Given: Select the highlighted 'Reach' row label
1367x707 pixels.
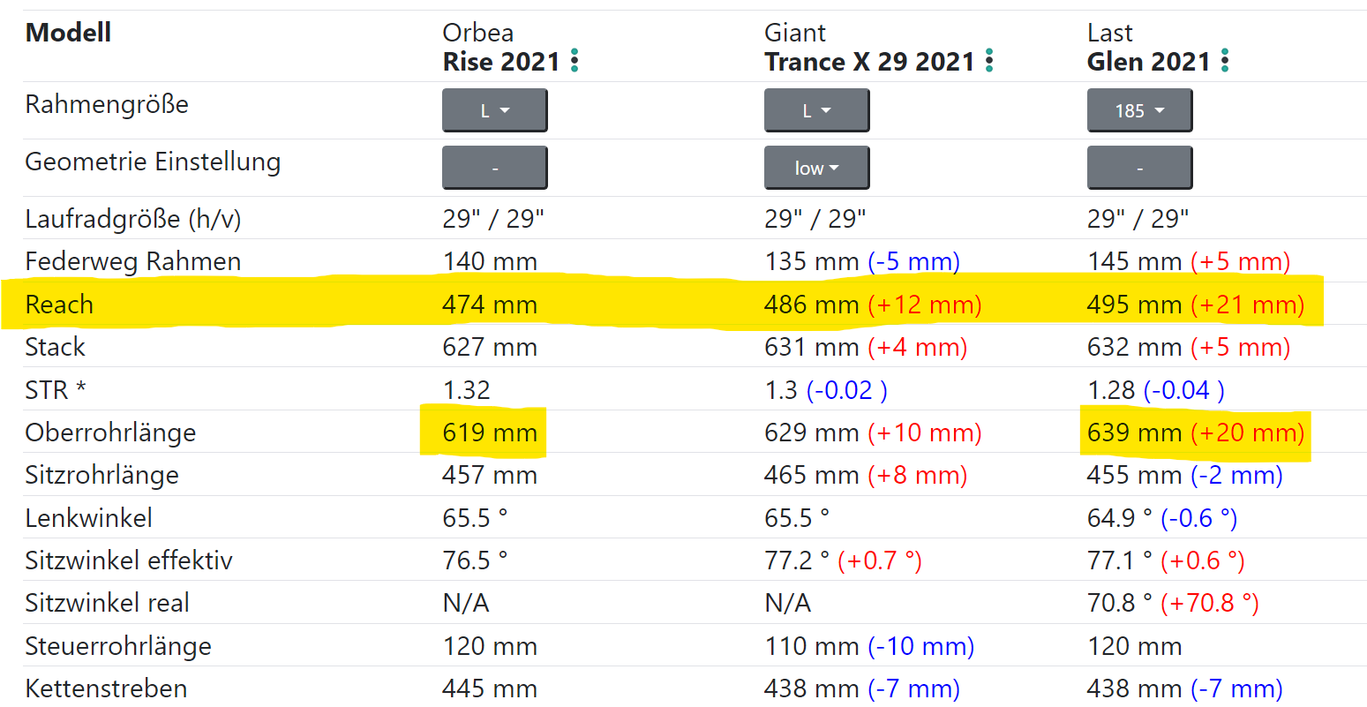Looking at the screenshot, I should click(59, 305).
